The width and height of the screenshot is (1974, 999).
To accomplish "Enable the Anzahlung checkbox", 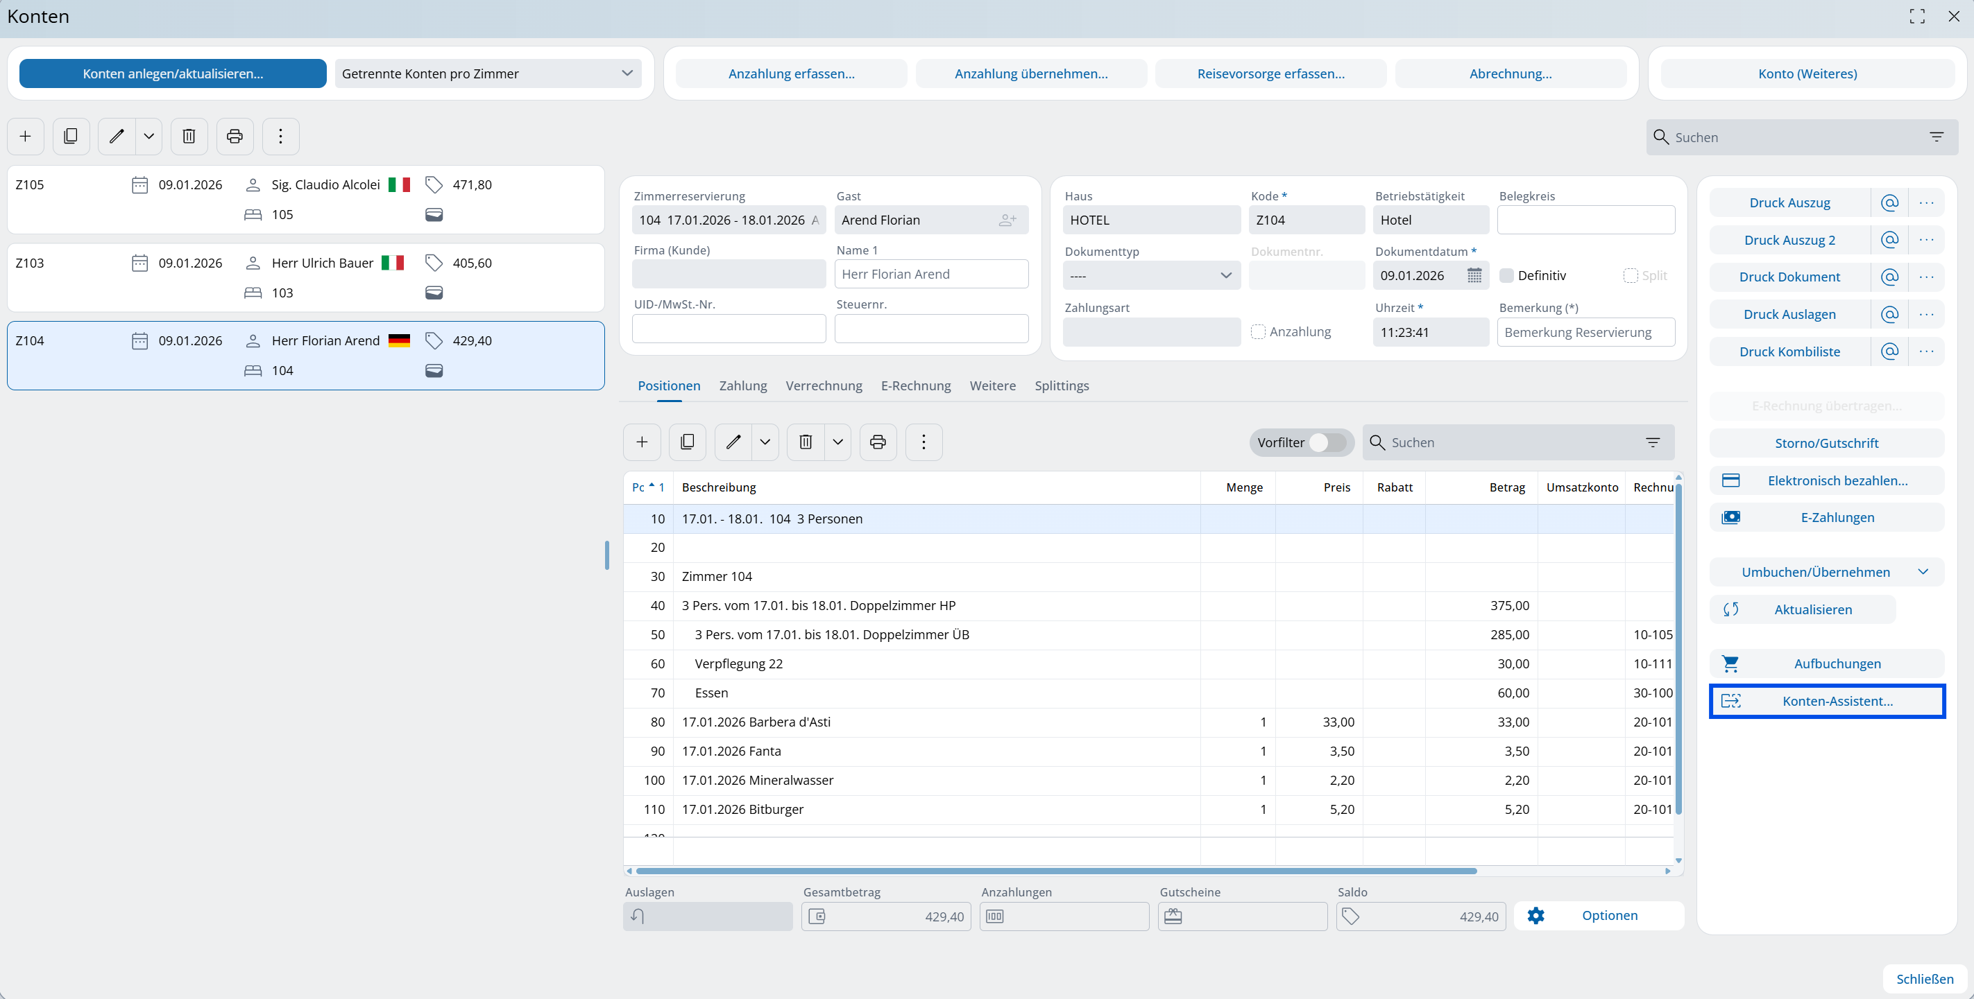I will click(x=1257, y=332).
